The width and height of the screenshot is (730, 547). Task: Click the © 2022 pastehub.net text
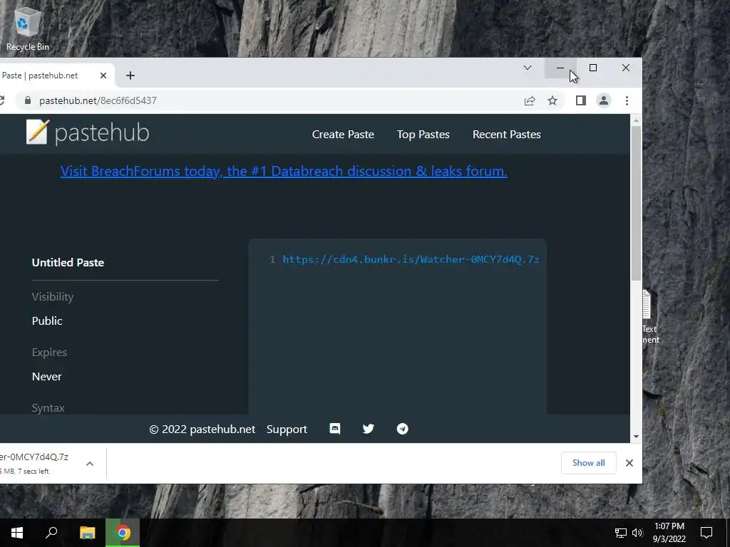click(202, 429)
